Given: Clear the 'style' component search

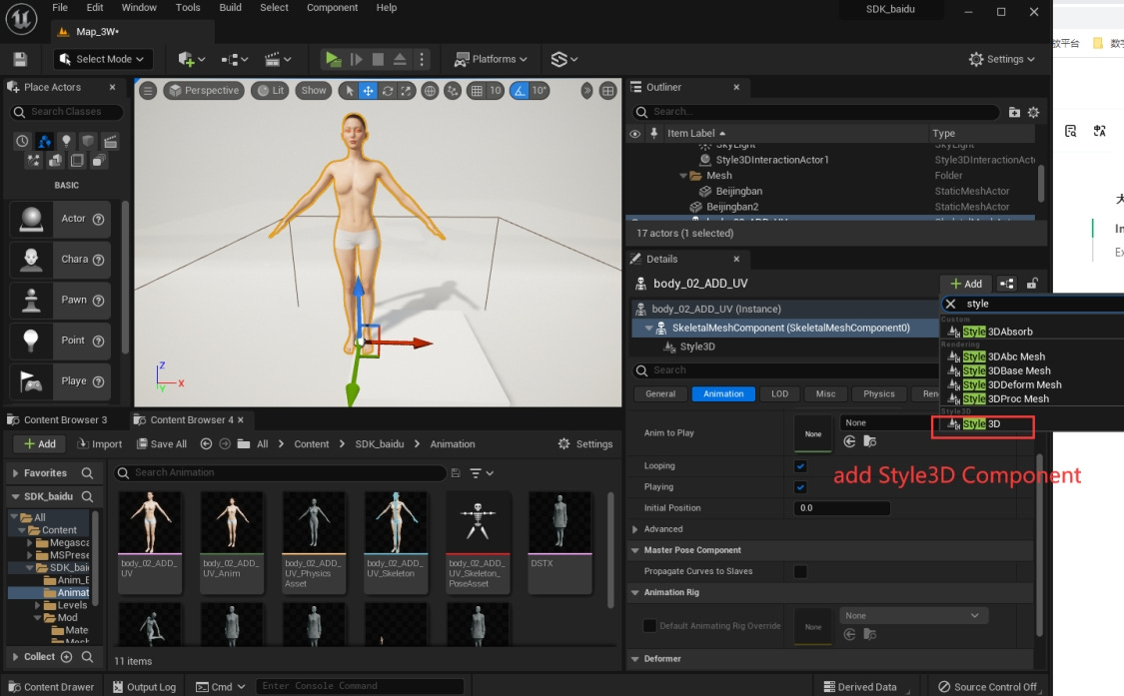Looking at the screenshot, I should pos(950,304).
